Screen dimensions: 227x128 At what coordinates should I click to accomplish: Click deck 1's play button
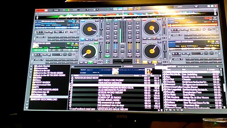pyautogui.click(x=92, y=39)
